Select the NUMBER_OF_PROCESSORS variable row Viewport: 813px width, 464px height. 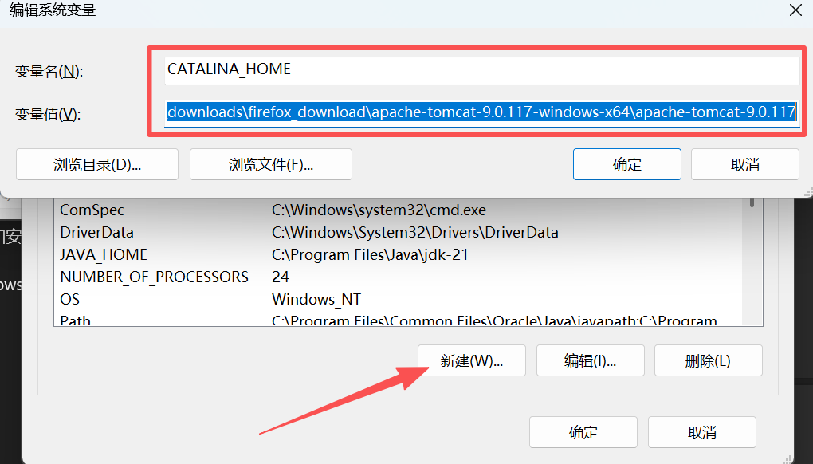coord(399,277)
